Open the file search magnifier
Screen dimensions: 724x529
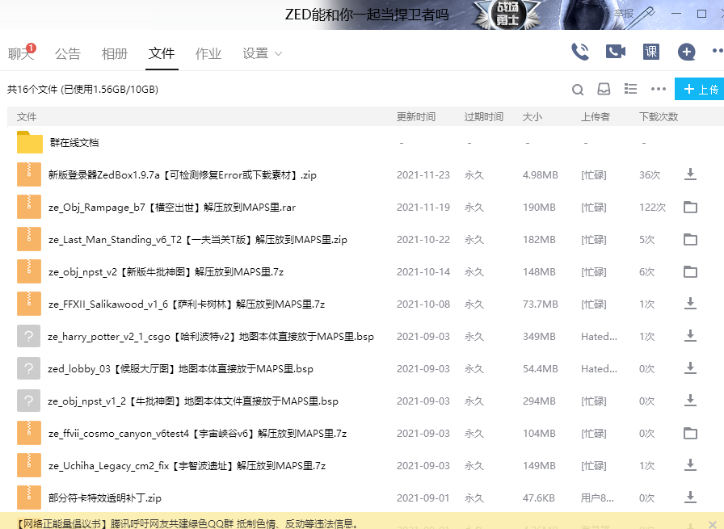tap(578, 90)
